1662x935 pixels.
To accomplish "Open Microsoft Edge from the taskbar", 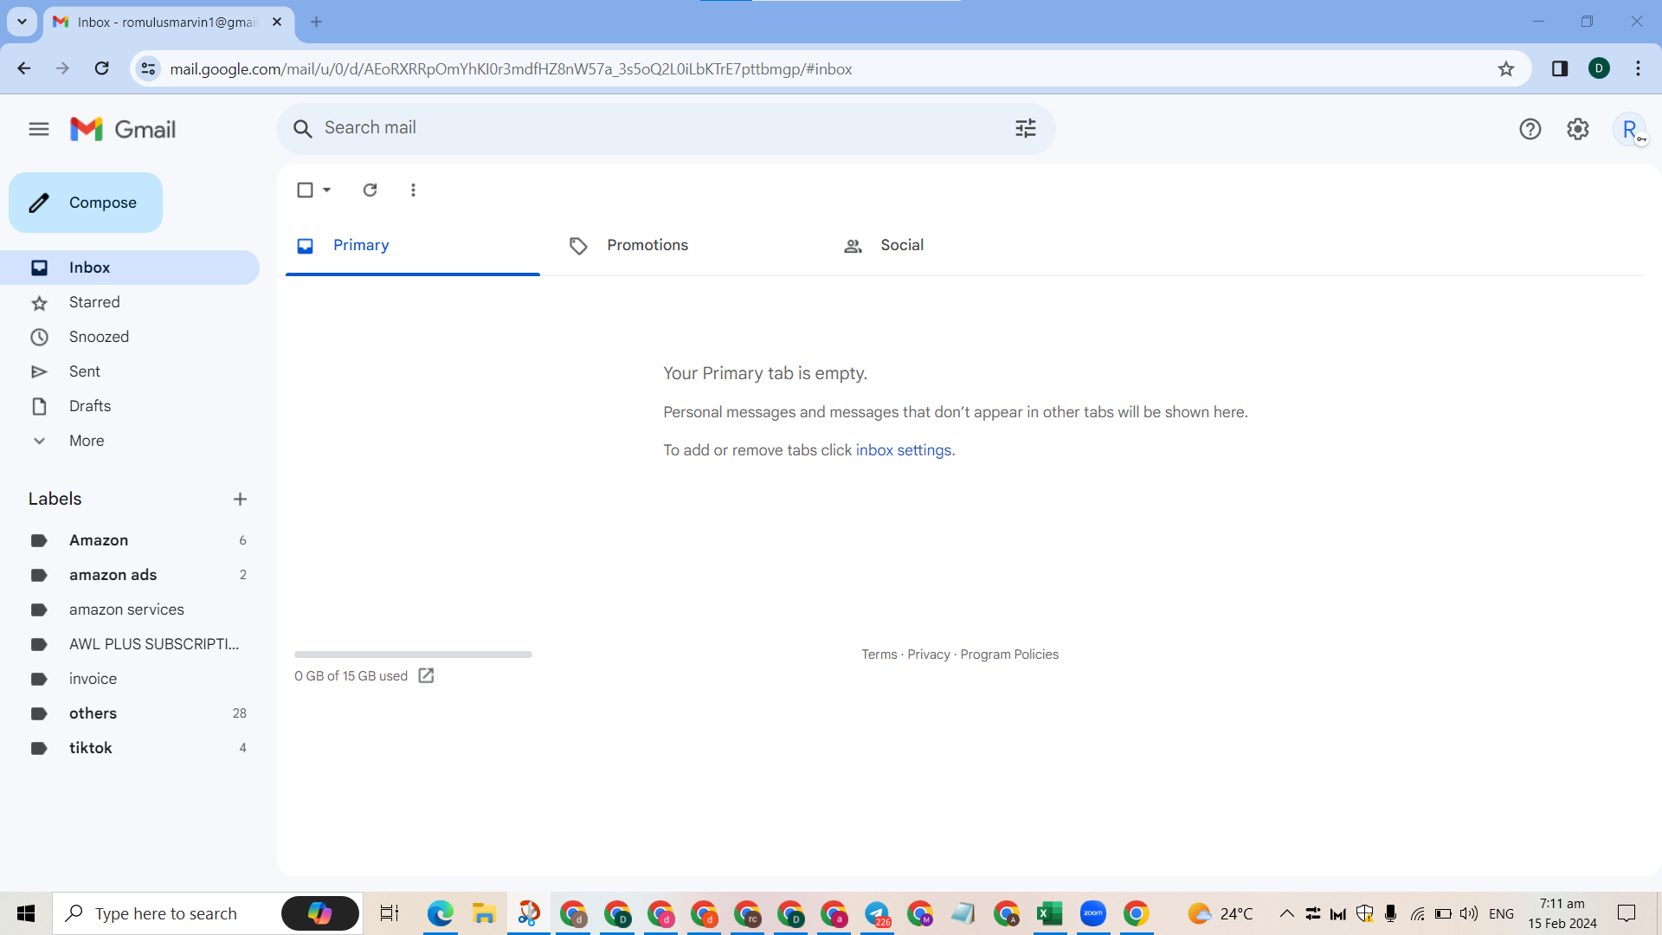I will [x=440, y=913].
